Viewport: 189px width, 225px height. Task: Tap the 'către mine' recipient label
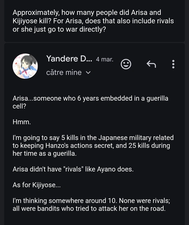coord(64,72)
